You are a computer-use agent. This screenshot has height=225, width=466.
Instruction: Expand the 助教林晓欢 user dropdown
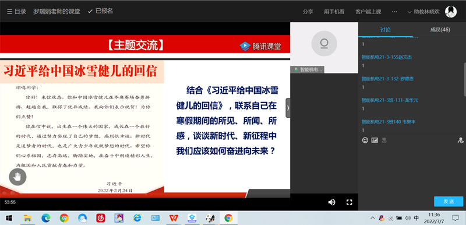click(423, 12)
